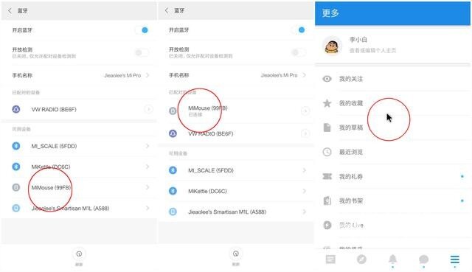Screen dimensions: 472x272
Task: Click the ticket icon beside 我的礼券
Action: point(327,176)
